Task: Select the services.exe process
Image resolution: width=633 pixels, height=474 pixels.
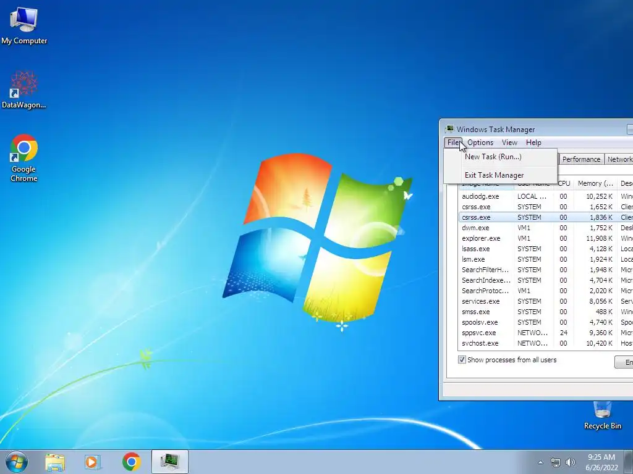Action: click(x=546, y=301)
